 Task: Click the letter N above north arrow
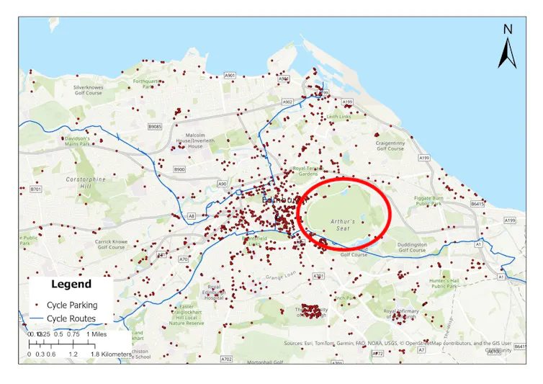coord(508,29)
